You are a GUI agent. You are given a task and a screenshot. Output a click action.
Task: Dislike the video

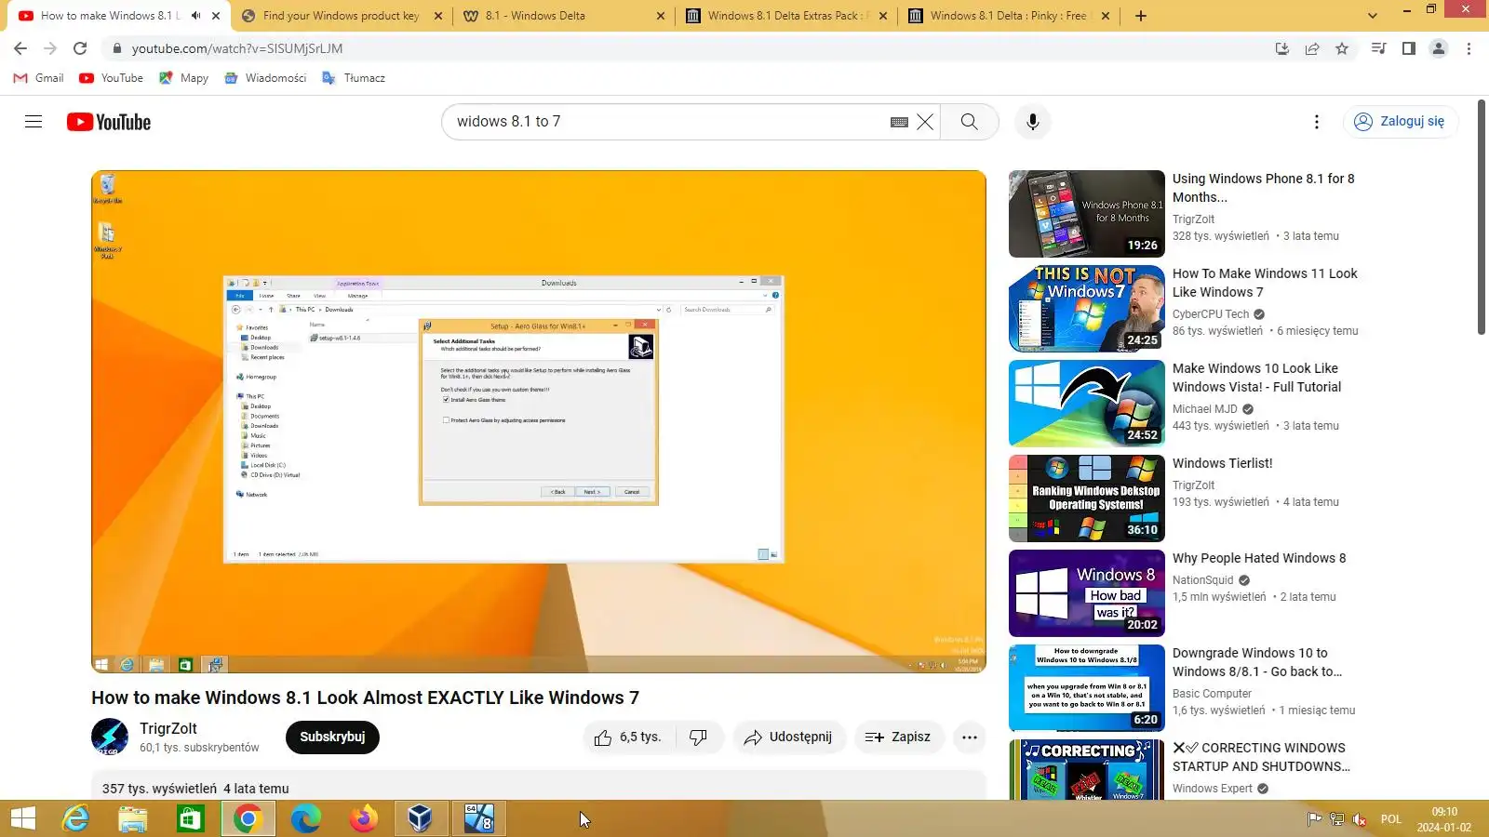(699, 737)
